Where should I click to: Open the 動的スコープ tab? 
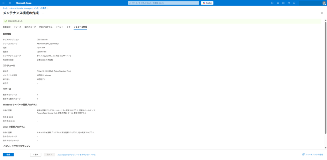pyautogui.click(x=30, y=27)
